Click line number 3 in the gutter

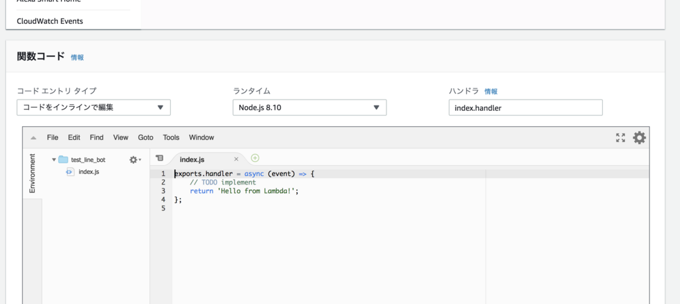click(163, 191)
